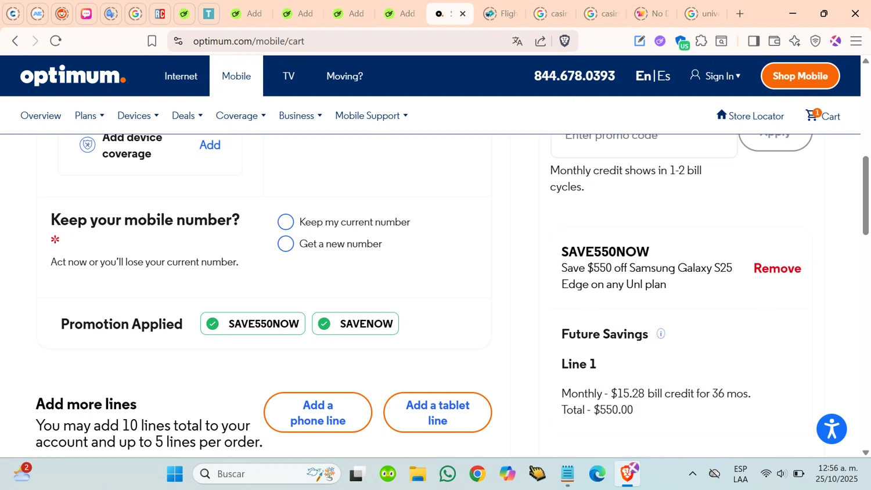Image resolution: width=871 pixels, height=490 pixels.
Task: Click the Windows search box
Action: 267,474
